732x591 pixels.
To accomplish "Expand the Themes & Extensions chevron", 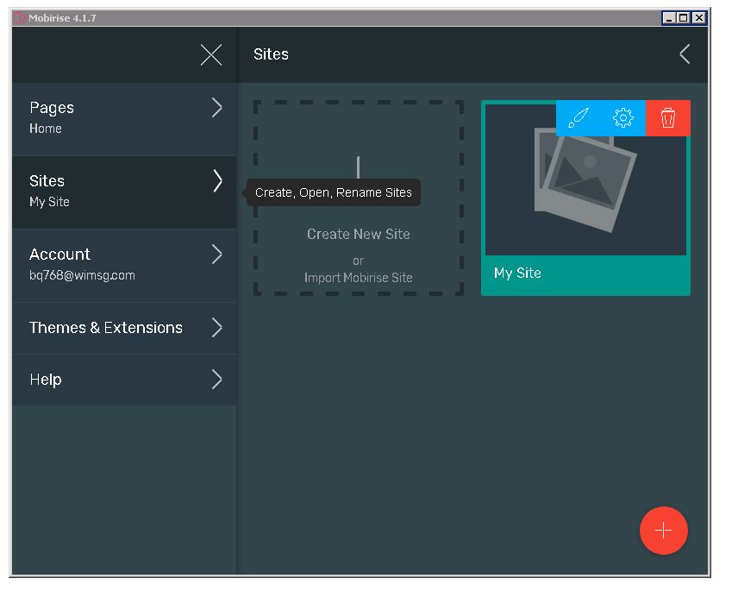I will pos(216,328).
